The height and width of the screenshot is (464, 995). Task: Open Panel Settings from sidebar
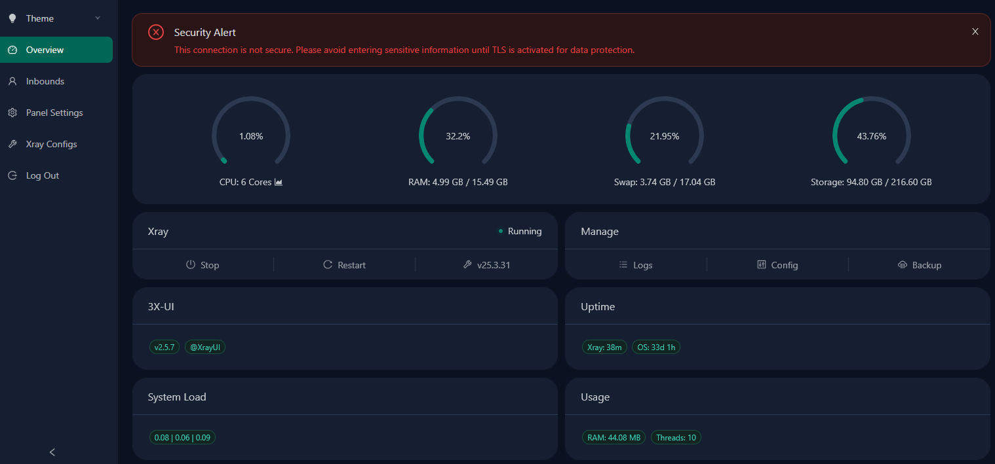click(x=56, y=113)
